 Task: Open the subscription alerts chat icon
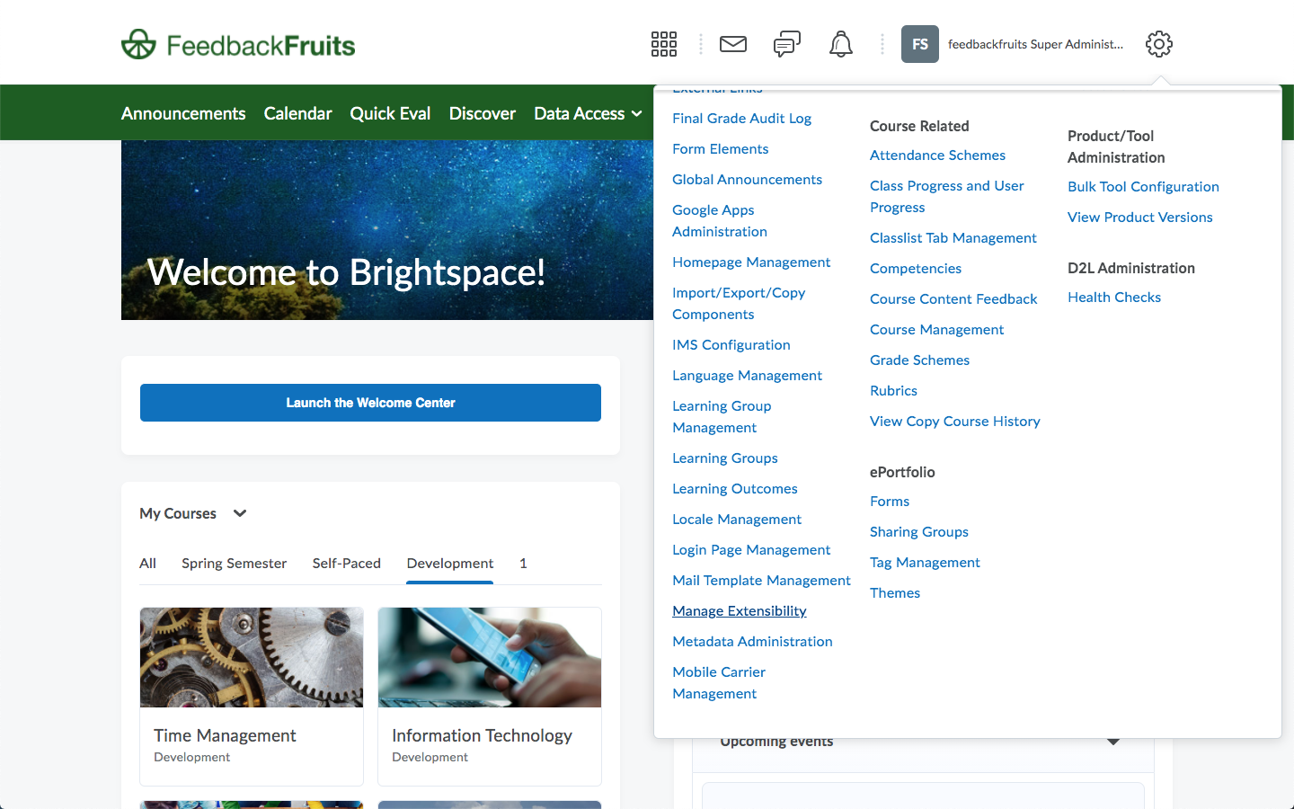click(787, 44)
